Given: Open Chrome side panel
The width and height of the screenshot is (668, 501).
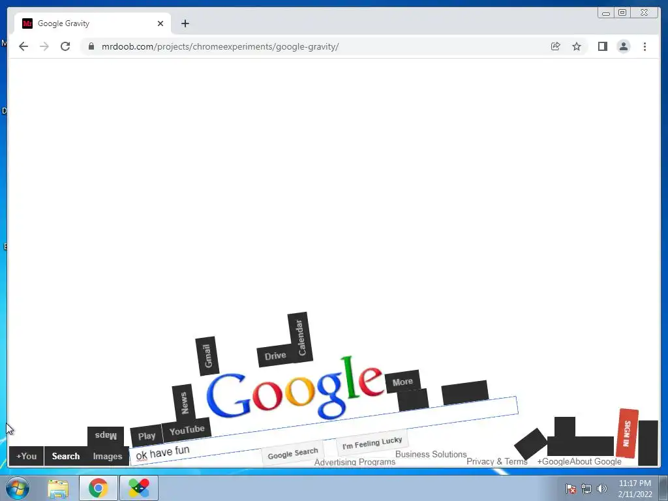Looking at the screenshot, I should point(602,46).
